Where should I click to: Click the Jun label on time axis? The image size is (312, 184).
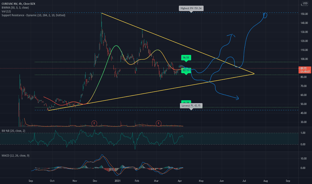pyautogui.click(x=222, y=181)
